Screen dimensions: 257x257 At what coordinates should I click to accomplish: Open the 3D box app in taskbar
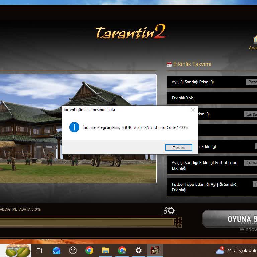click(x=73, y=250)
